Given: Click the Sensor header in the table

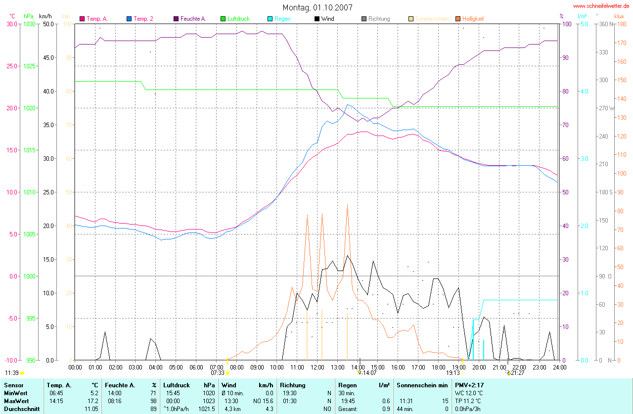Looking at the screenshot, I should click(13, 385).
